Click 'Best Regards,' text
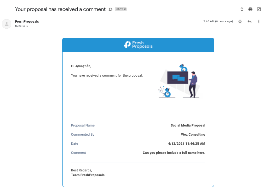The width and height of the screenshot is (265, 194). pos(81,170)
